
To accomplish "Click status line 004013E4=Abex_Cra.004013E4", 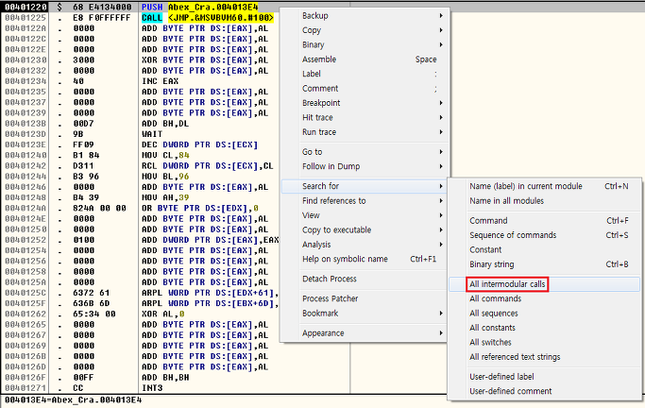I will pos(73,399).
